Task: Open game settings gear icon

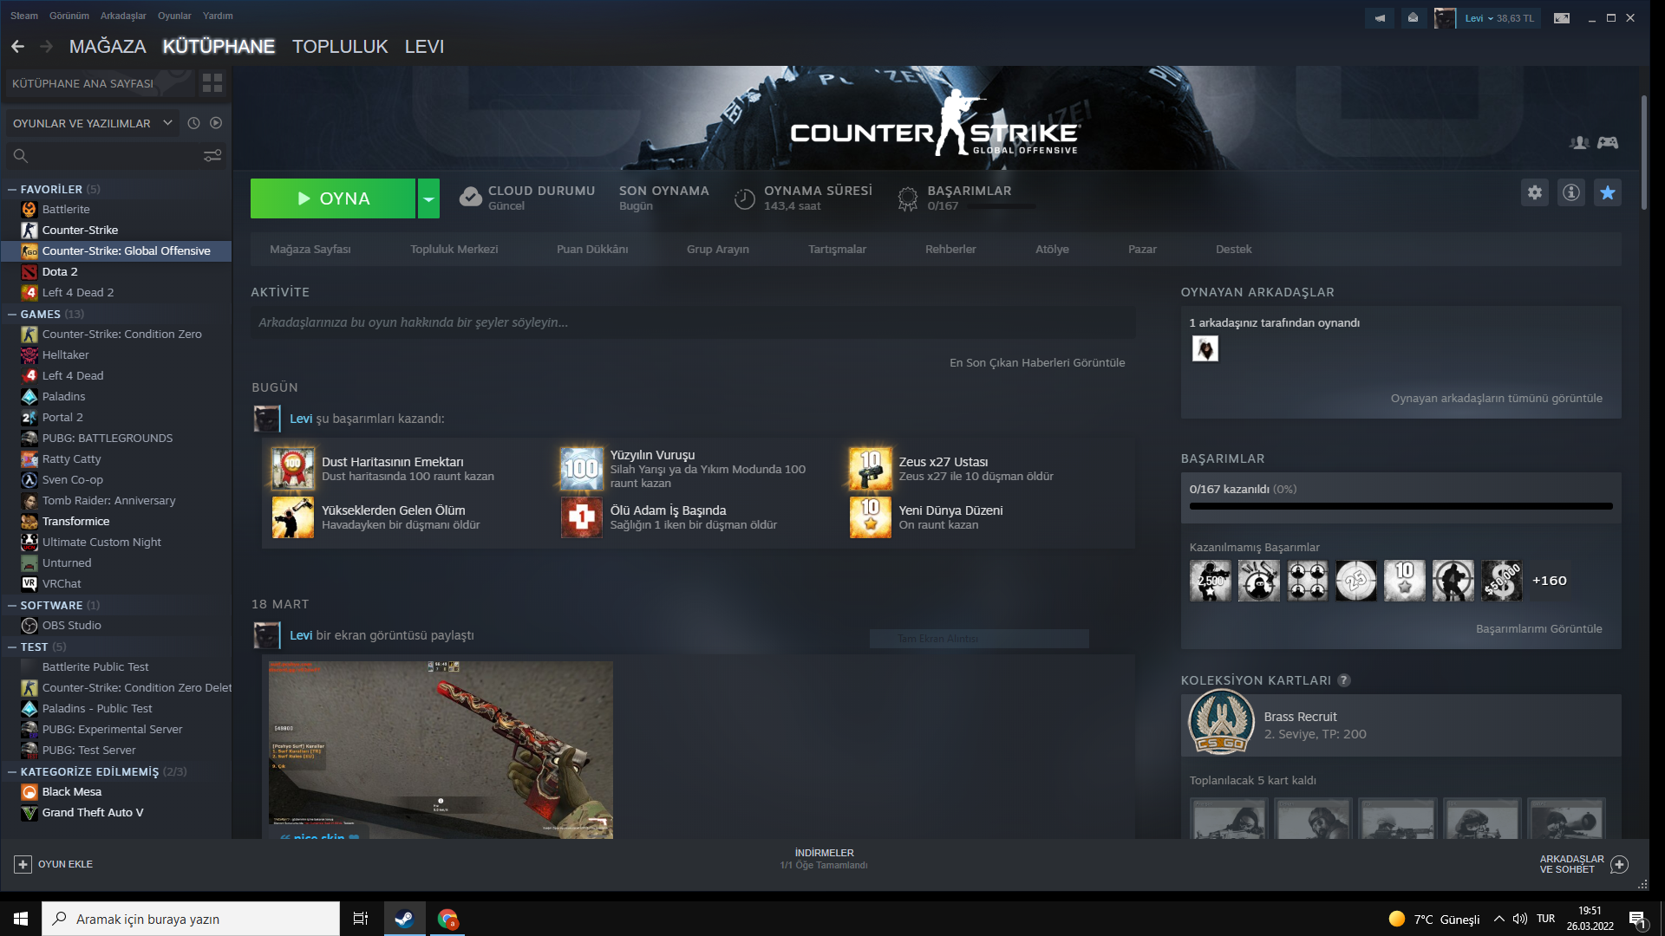Action: [x=1535, y=192]
